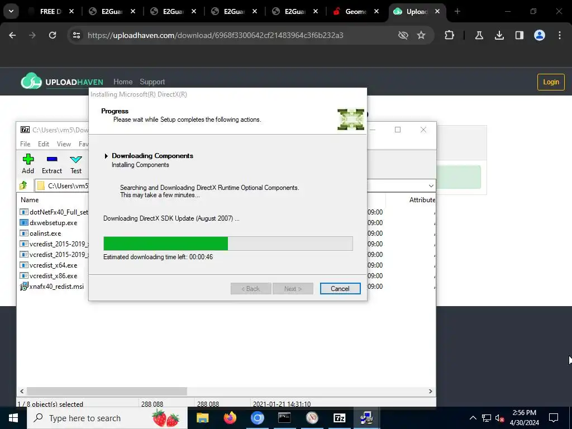
Task: Click Test icon in 7-Zip toolbar
Action: pos(76,164)
